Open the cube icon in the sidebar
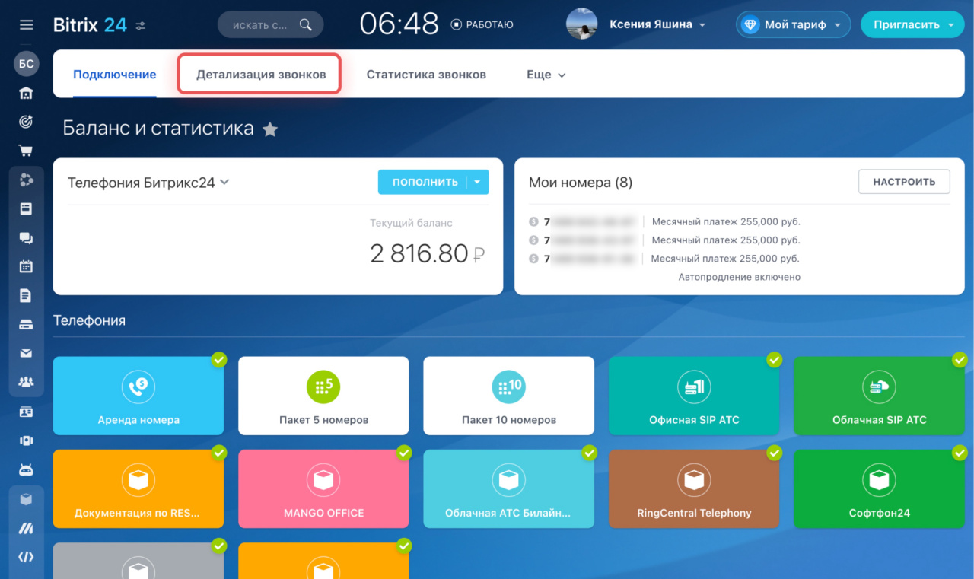Screen dimensions: 974x579 (26, 499)
